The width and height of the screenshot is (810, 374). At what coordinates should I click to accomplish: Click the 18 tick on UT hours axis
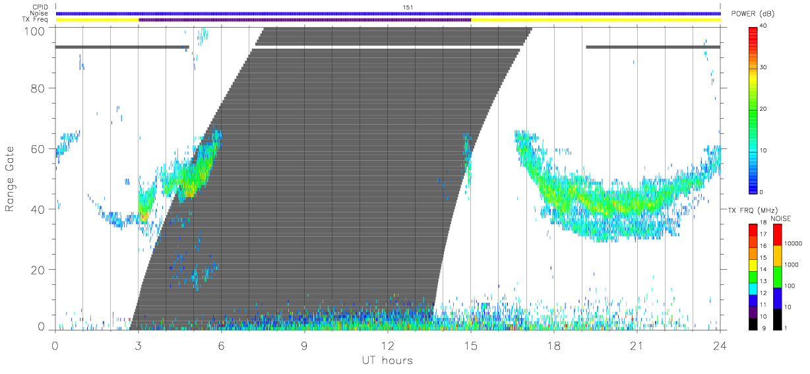554,344
